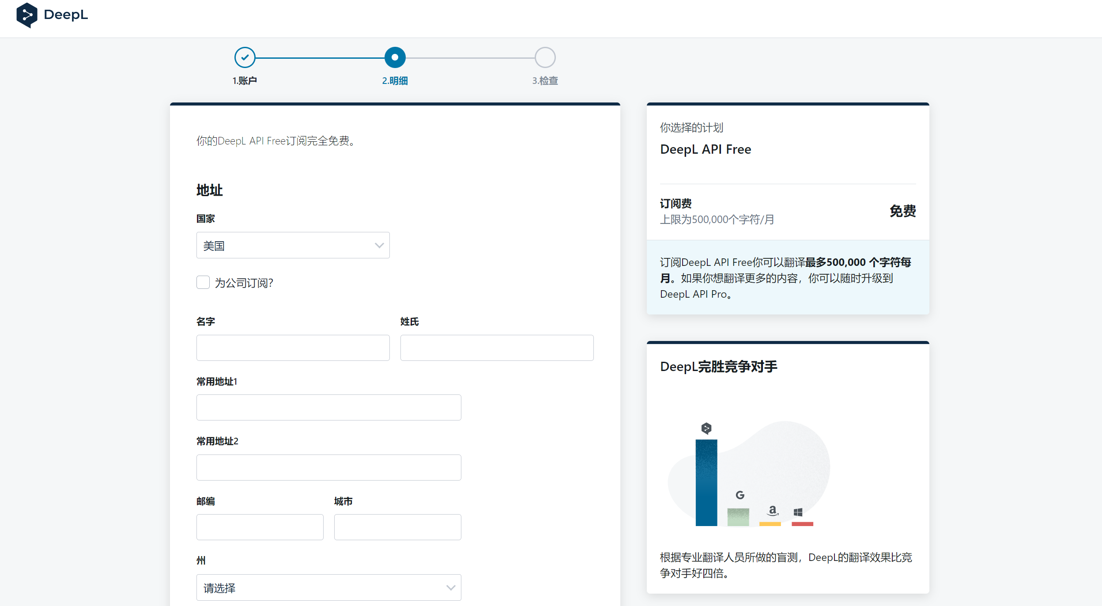The height and width of the screenshot is (606, 1102).
Task: Click into the 常用地址1 field
Action: (x=329, y=407)
